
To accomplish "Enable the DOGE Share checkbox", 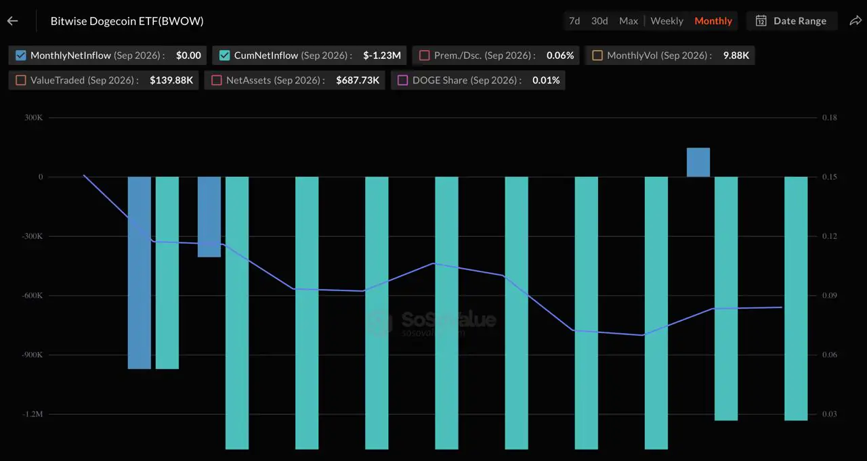I will pos(403,80).
